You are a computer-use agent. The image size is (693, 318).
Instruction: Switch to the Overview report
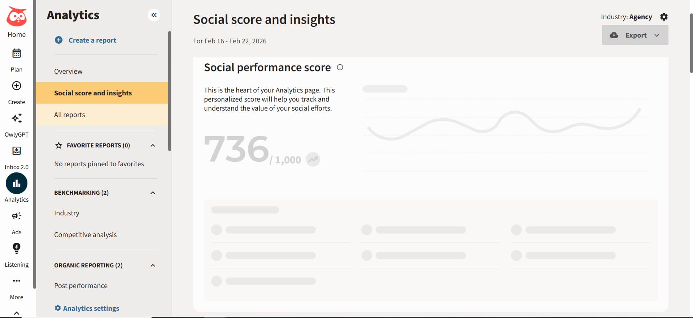(68, 71)
